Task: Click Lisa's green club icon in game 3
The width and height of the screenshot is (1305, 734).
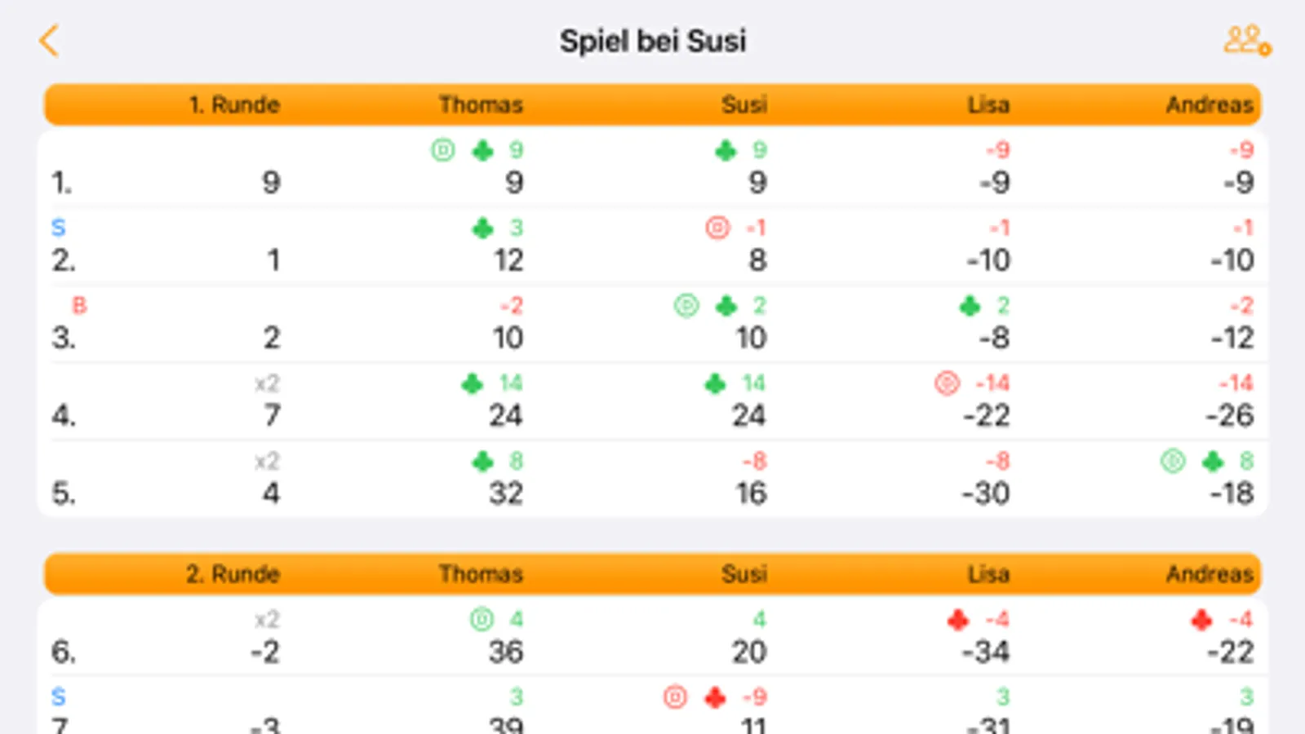Action: coord(970,306)
